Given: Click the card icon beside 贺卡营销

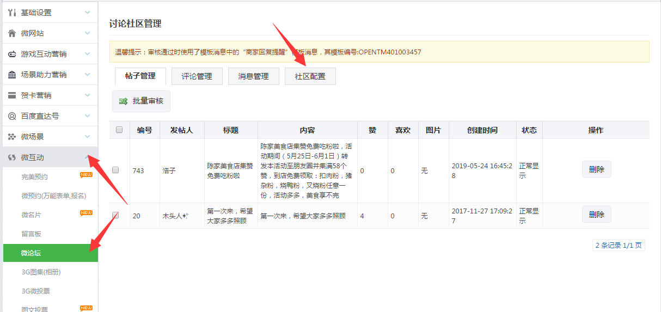Looking at the screenshot, I should pos(12,95).
